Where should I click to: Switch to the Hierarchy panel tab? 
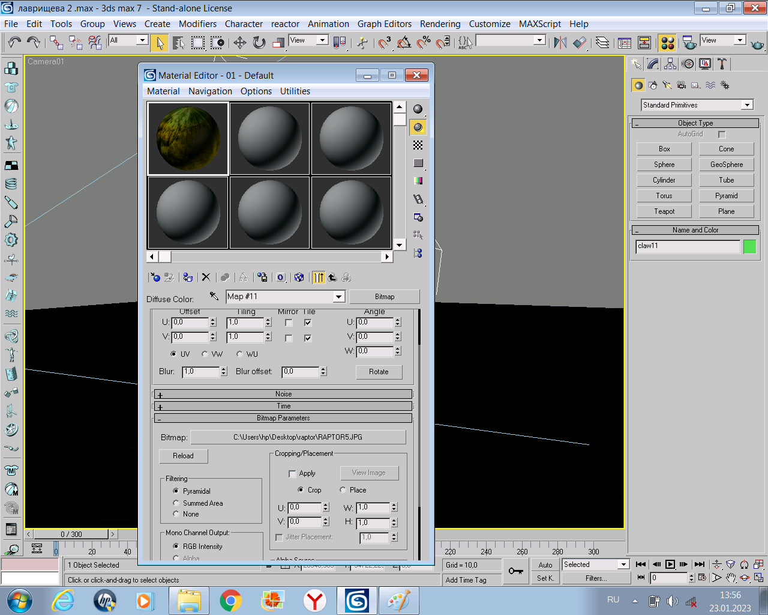click(x=670, y=64)
